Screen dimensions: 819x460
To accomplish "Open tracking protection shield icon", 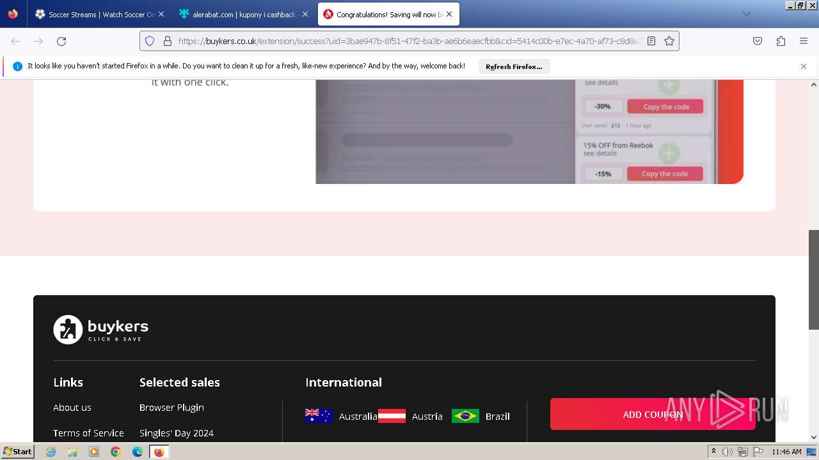I will (x=150, y=41).
